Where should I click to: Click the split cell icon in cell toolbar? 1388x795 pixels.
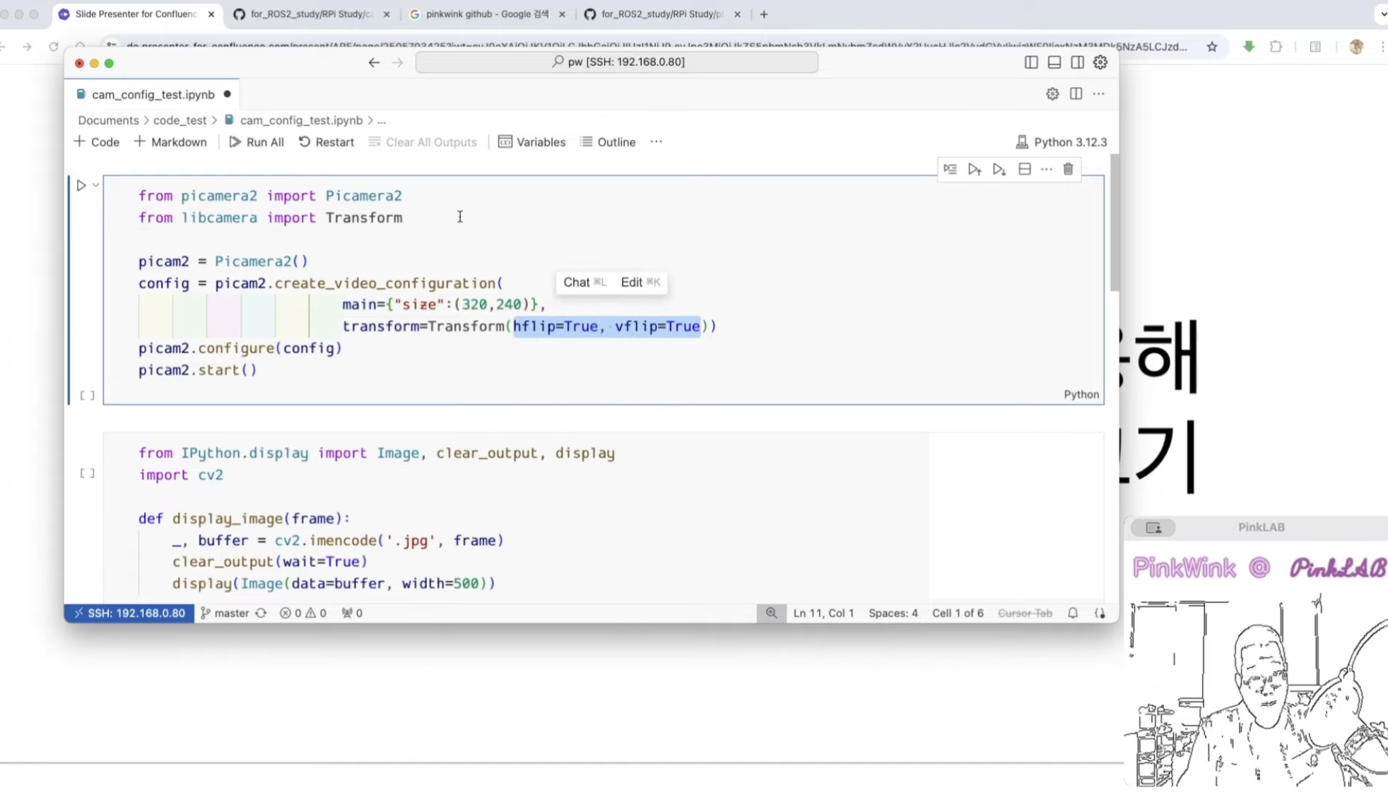point(1024,170)
